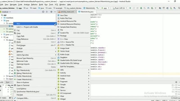Image resolution: width=180 pixels, height=101 pixels.
Task: Choose Java Class from New submenu
Action: pos(74,15)
